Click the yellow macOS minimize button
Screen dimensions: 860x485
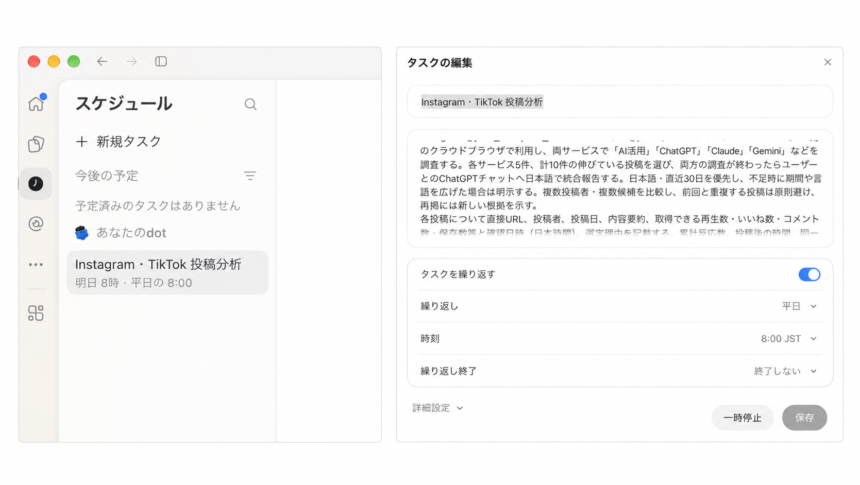coord(54,61)
